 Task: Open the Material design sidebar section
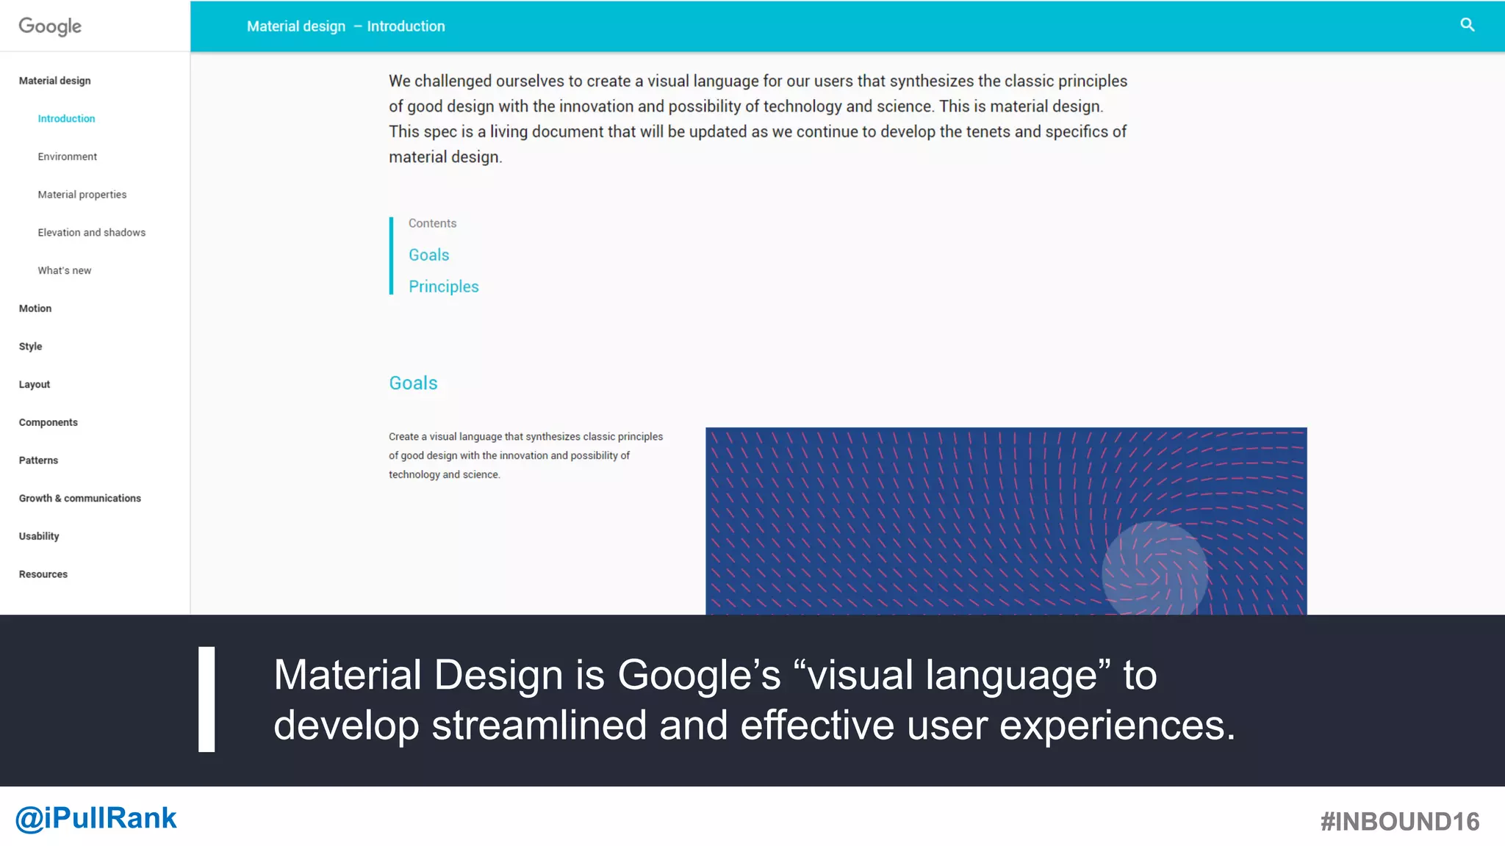click(55, 81)
